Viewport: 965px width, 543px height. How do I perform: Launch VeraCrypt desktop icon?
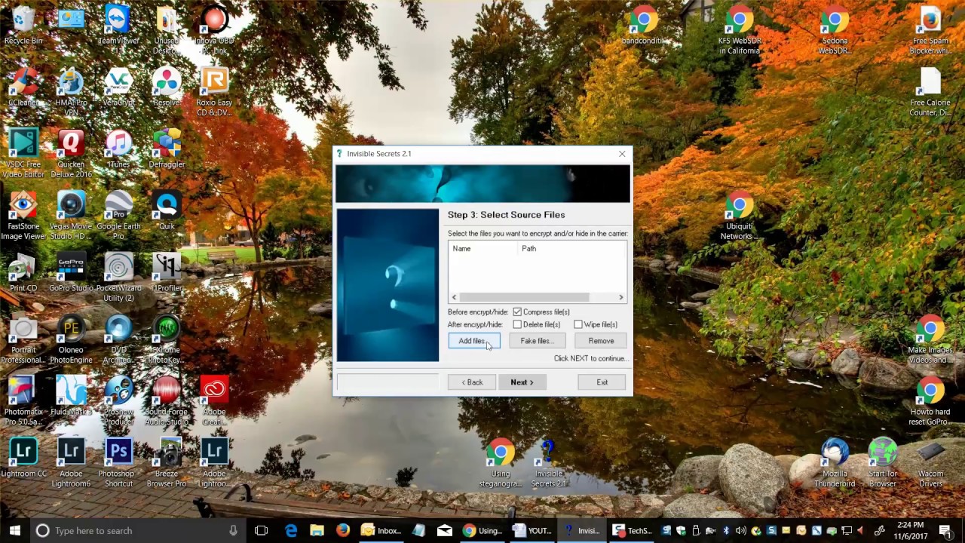pyautogui.click(x=118, y=87)
